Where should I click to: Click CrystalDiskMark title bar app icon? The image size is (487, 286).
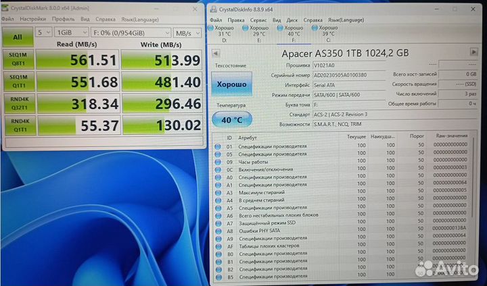pos(5,7)
